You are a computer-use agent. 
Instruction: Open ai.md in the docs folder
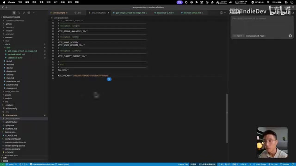pos(9,61)
